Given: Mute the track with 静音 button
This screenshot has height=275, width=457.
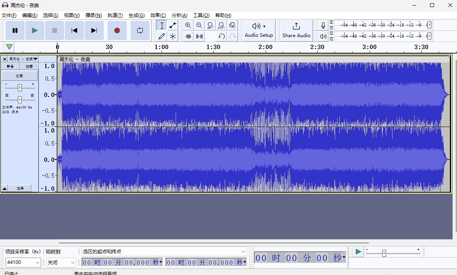Looking at the screenshot, I should (x=10, y=66).
